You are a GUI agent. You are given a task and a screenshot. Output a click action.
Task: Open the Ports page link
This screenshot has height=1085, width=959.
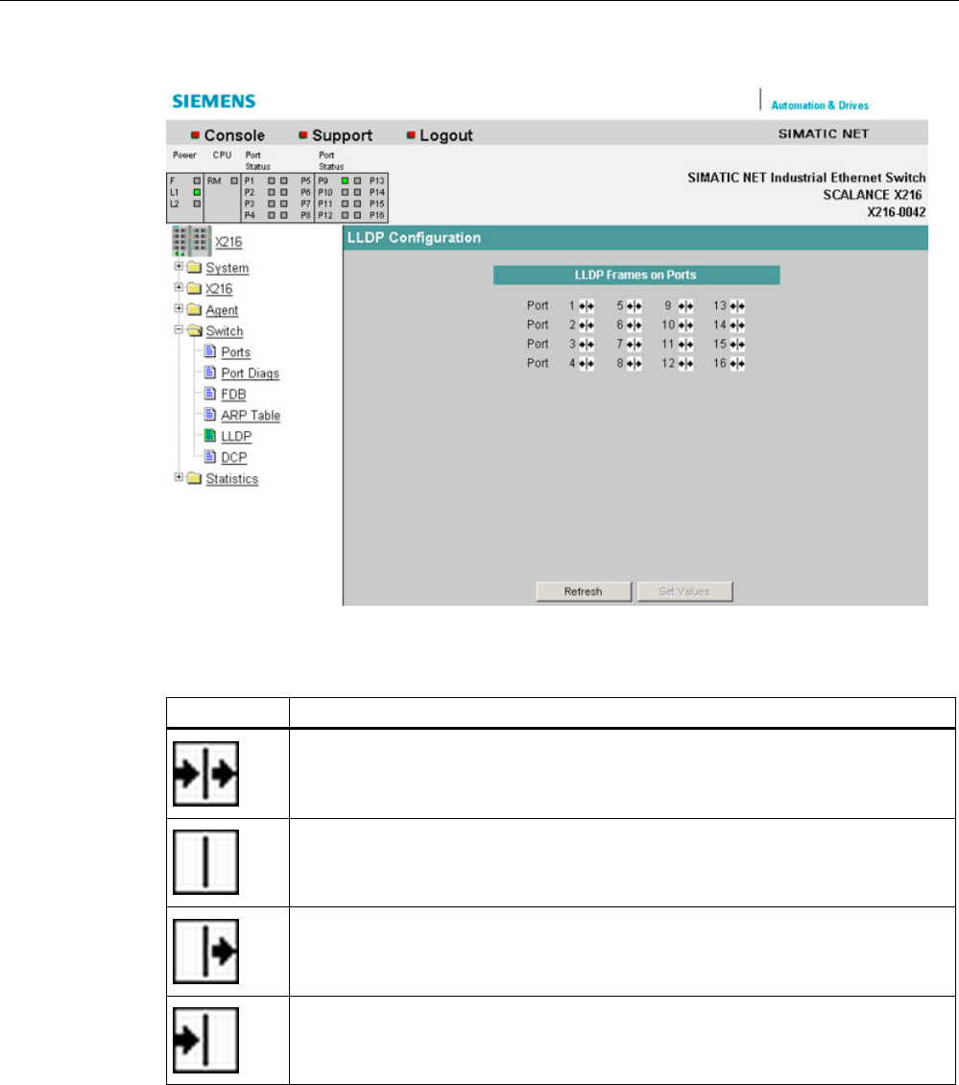pos(236,352)
